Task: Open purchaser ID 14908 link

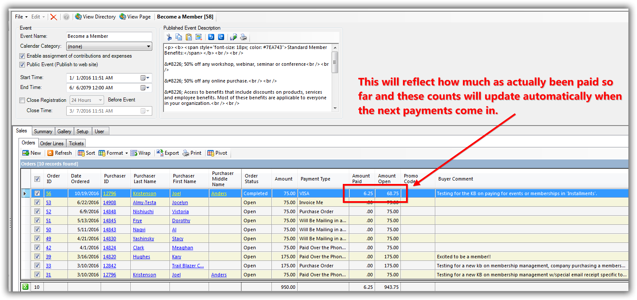Action: coord(109,202)
